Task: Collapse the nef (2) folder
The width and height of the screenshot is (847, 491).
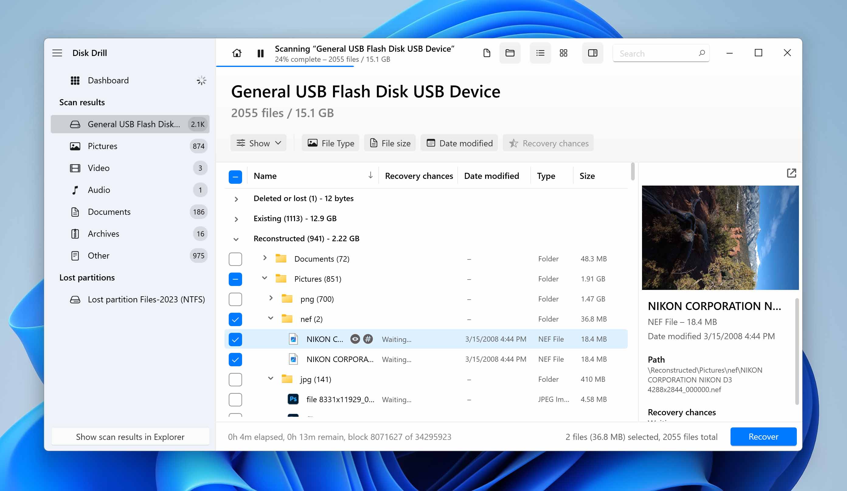Action: pyautogui.click(x=271, y=318)
